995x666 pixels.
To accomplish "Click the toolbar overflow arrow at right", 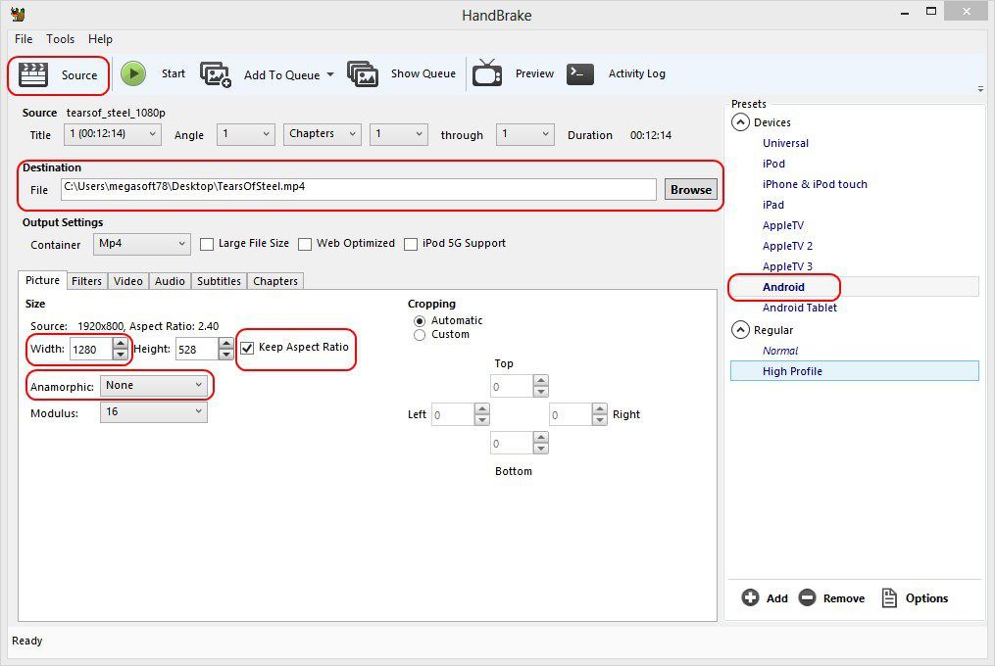I will tap(980, 89).
